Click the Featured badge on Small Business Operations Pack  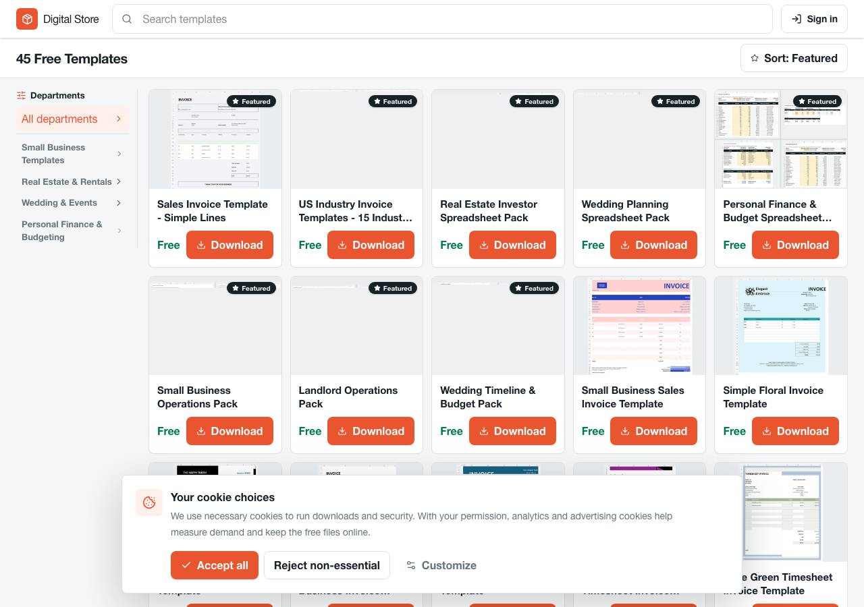(x=251, y=288)
